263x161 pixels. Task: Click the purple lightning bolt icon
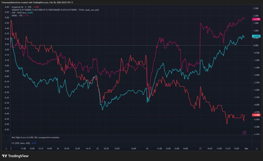tap(244, 132)
